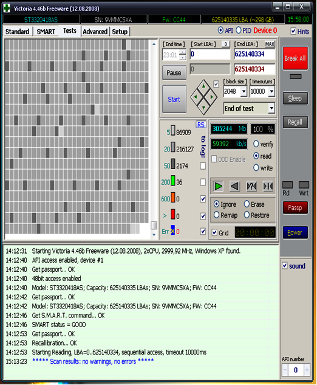
Task: Open the timeout ms dropdown
Action: pyautogui.click(x=271, y=92)
